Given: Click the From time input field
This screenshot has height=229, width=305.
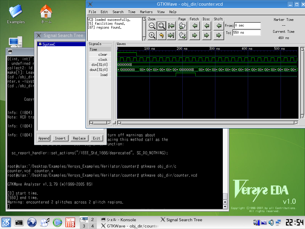Looking at the screenshot, I should 248,26.
